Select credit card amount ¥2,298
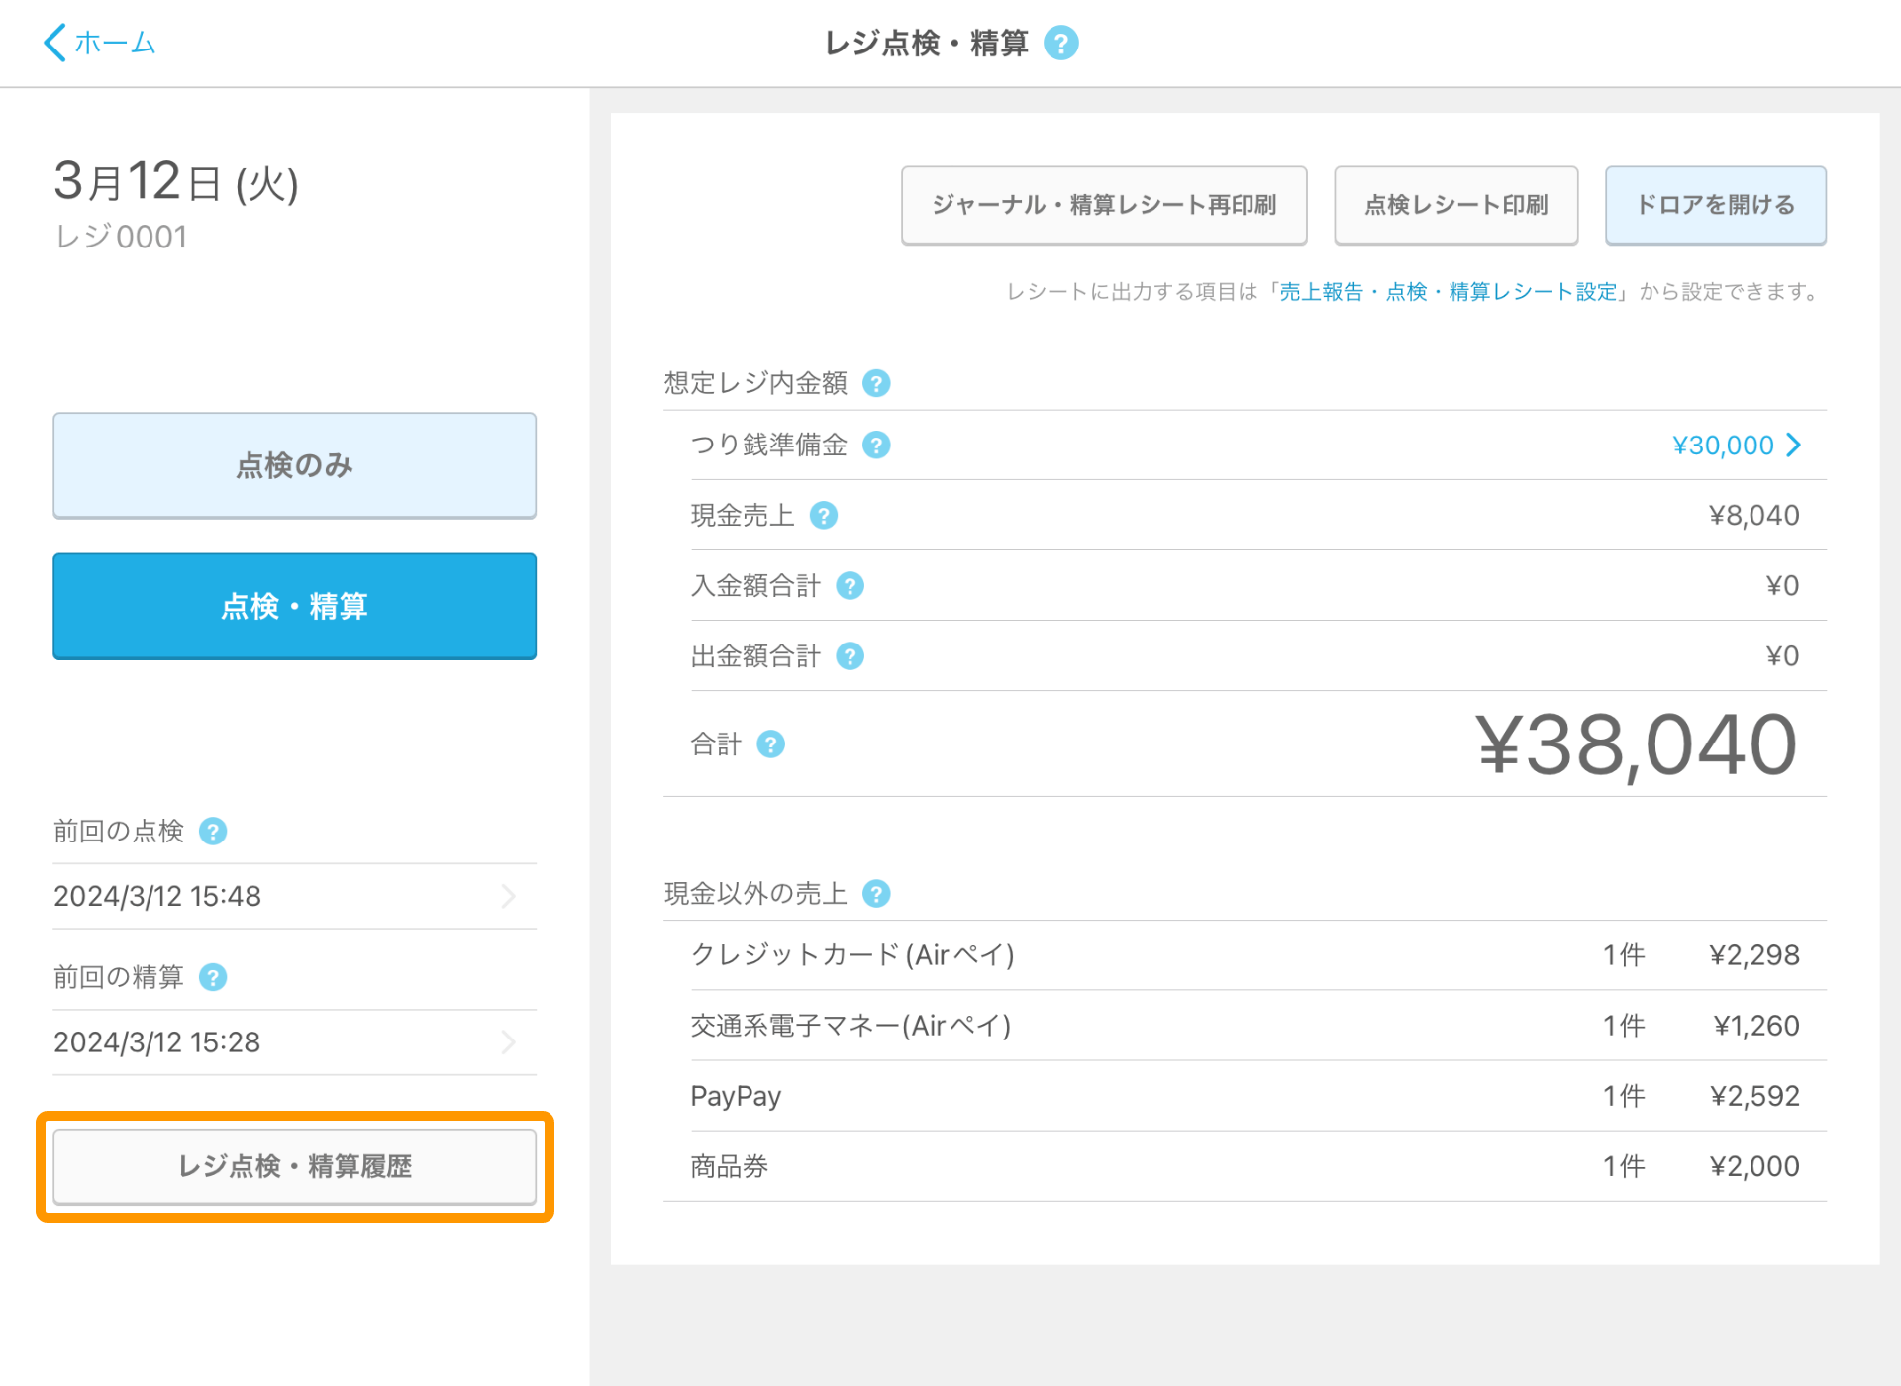 (1754, 955)
